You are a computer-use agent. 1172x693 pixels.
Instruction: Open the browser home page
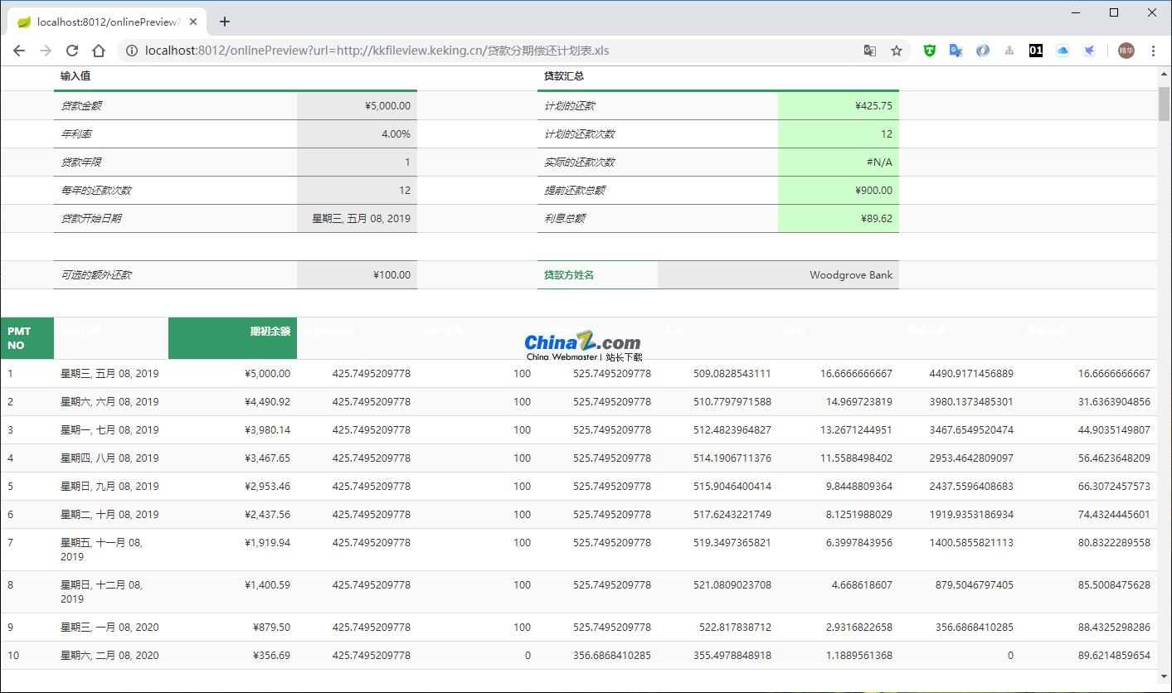click(x=99, y=51)
